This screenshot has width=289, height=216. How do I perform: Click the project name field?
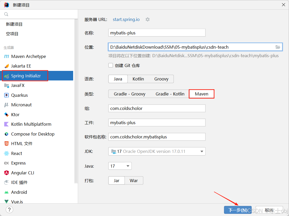click(157, 33)
